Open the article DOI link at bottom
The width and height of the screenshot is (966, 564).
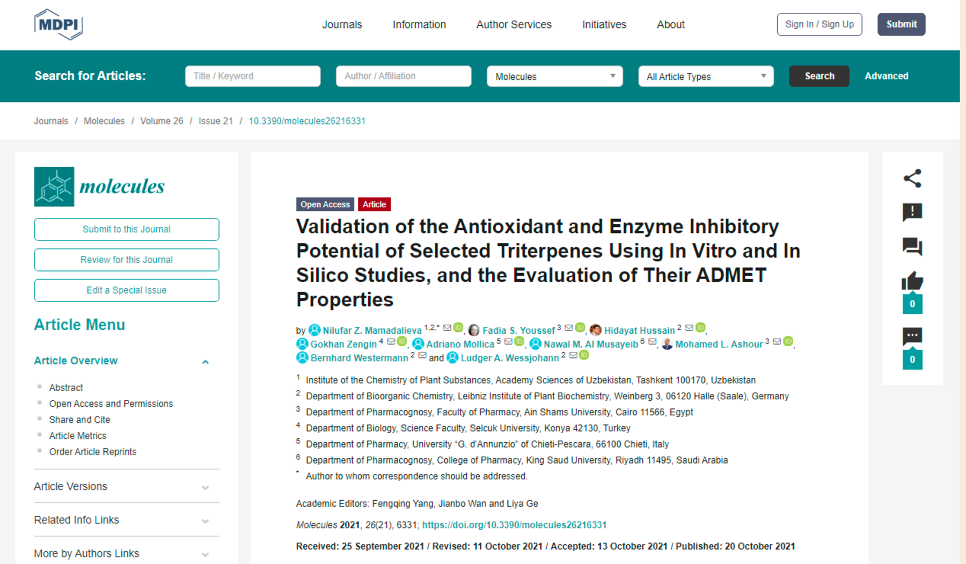tap(514, 525)
